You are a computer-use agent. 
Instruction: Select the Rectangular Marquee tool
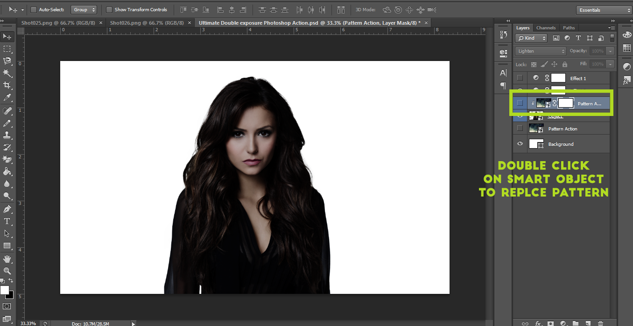pos(7,48)
